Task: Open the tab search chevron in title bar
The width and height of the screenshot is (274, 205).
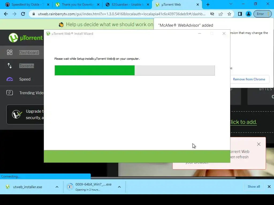Action: tap(231, 4)
